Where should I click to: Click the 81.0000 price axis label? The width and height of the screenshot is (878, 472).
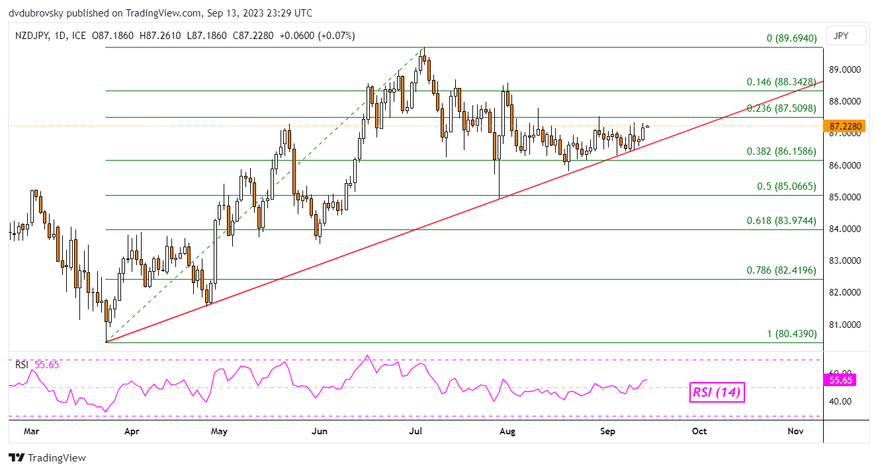coord(846,325)
